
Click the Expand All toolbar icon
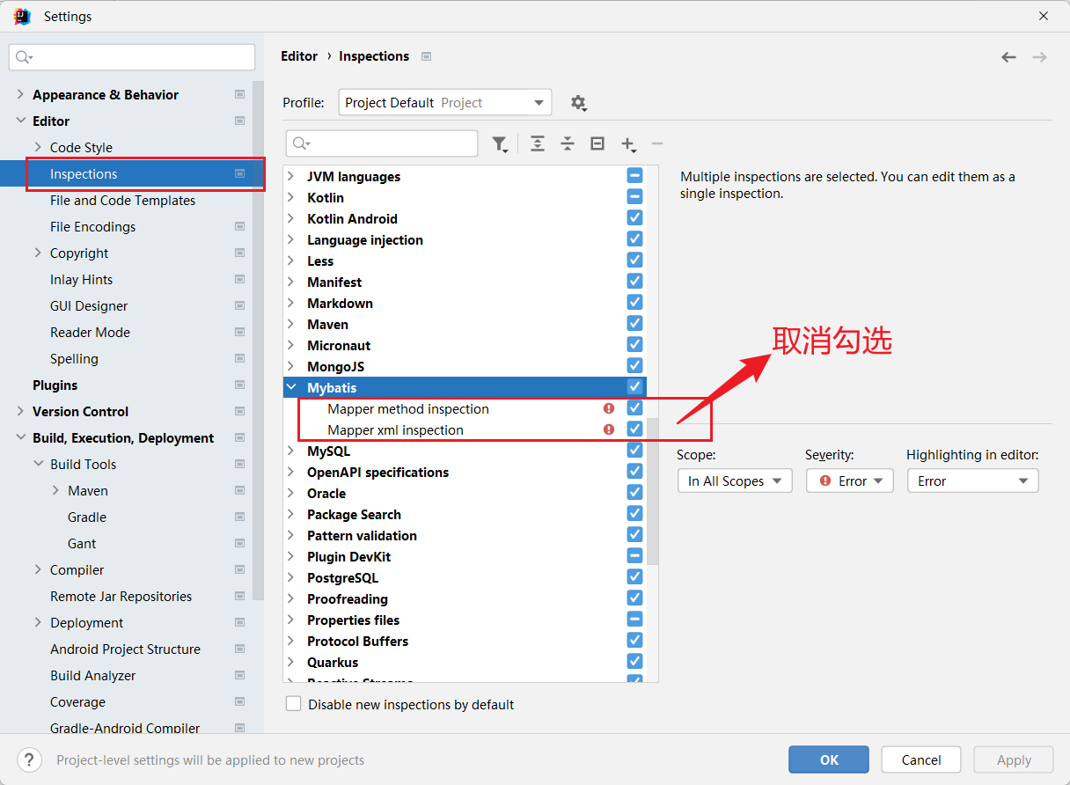coord(538,143)
